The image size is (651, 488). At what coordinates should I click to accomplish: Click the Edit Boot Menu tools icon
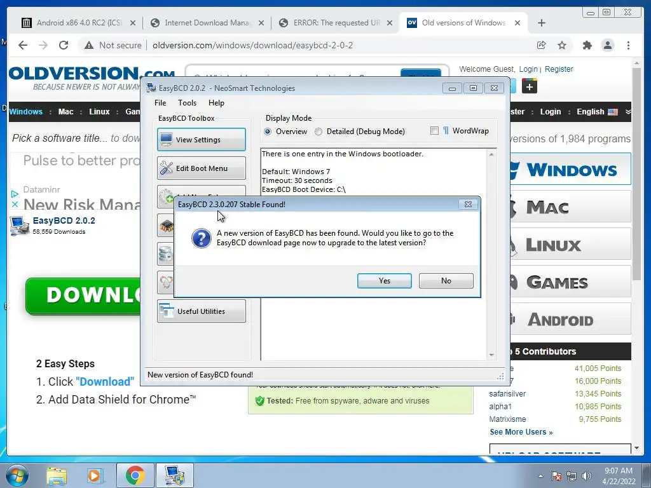click(x=167, y=168)
